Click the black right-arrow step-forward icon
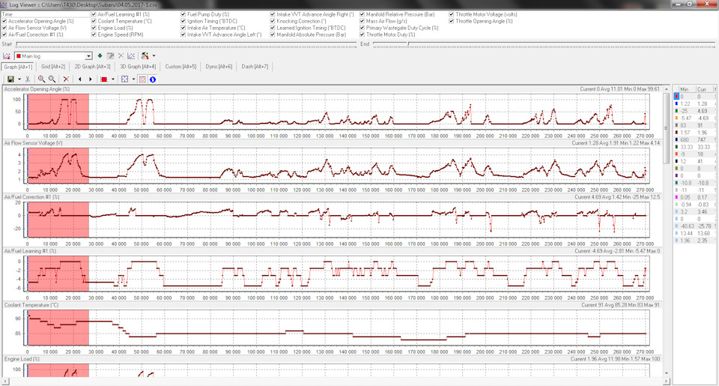This screenshot has height=386, width=719. [91, 79]
